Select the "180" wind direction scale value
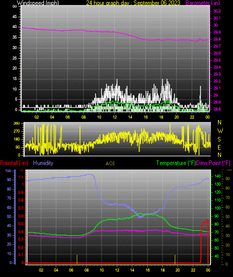Screen dimensions: 233x277 click(x=16, y=139)
